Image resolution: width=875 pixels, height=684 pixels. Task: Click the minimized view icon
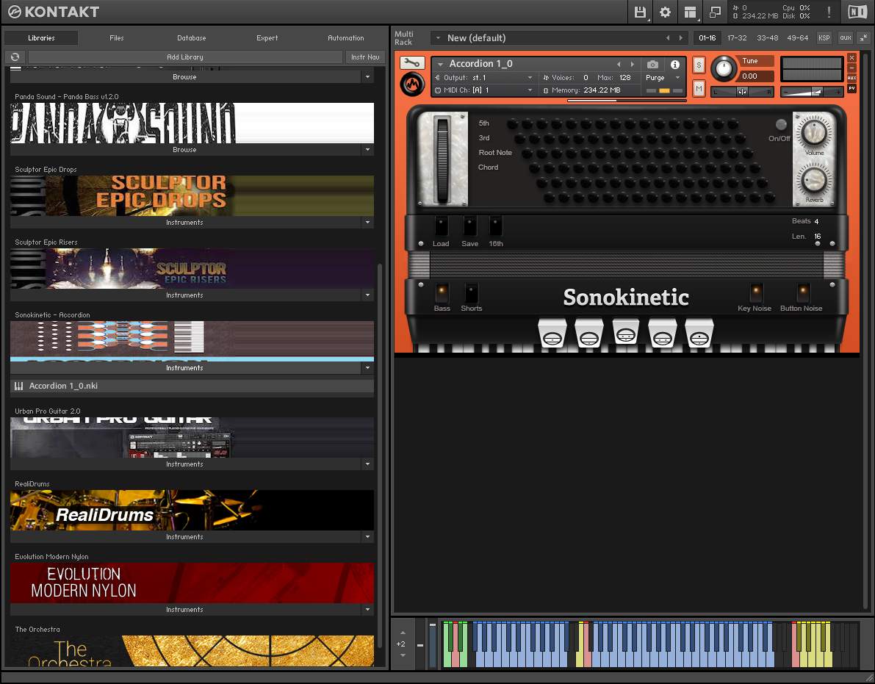coord(715,12)
